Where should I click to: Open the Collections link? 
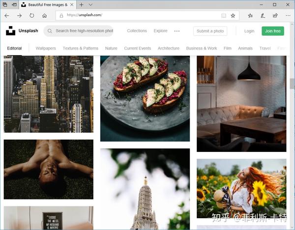(137, 31)
